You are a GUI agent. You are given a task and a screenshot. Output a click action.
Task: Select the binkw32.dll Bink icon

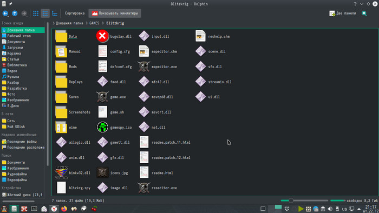(61, 172)
